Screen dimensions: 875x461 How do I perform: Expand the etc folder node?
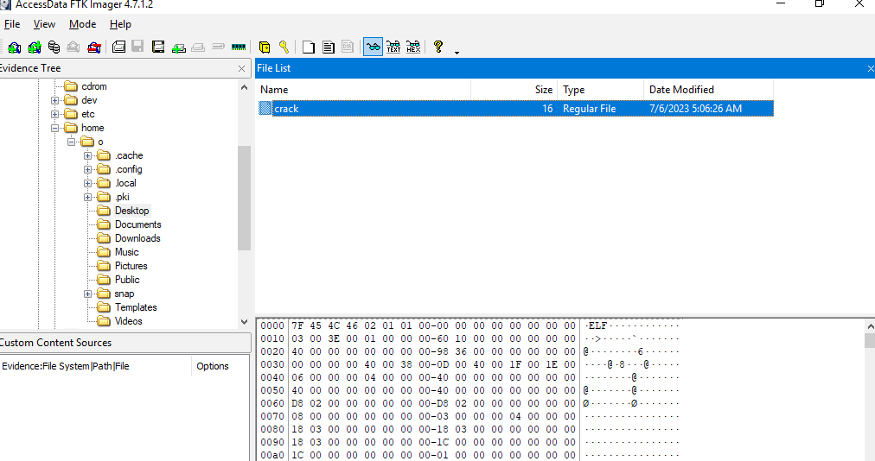coord(54,114)
